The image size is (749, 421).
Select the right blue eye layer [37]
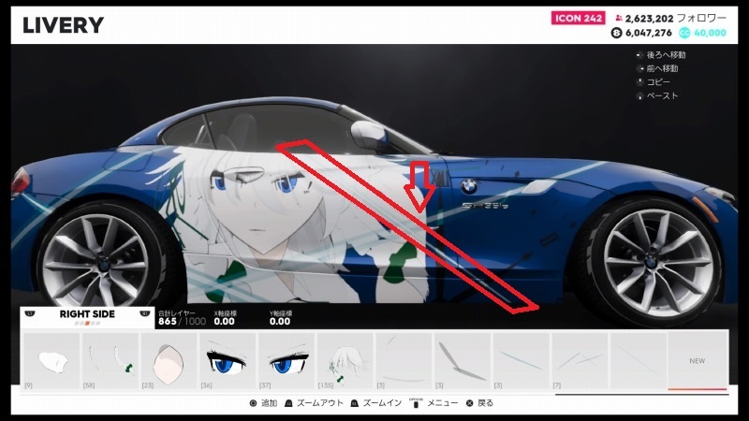tap(286, 361)
